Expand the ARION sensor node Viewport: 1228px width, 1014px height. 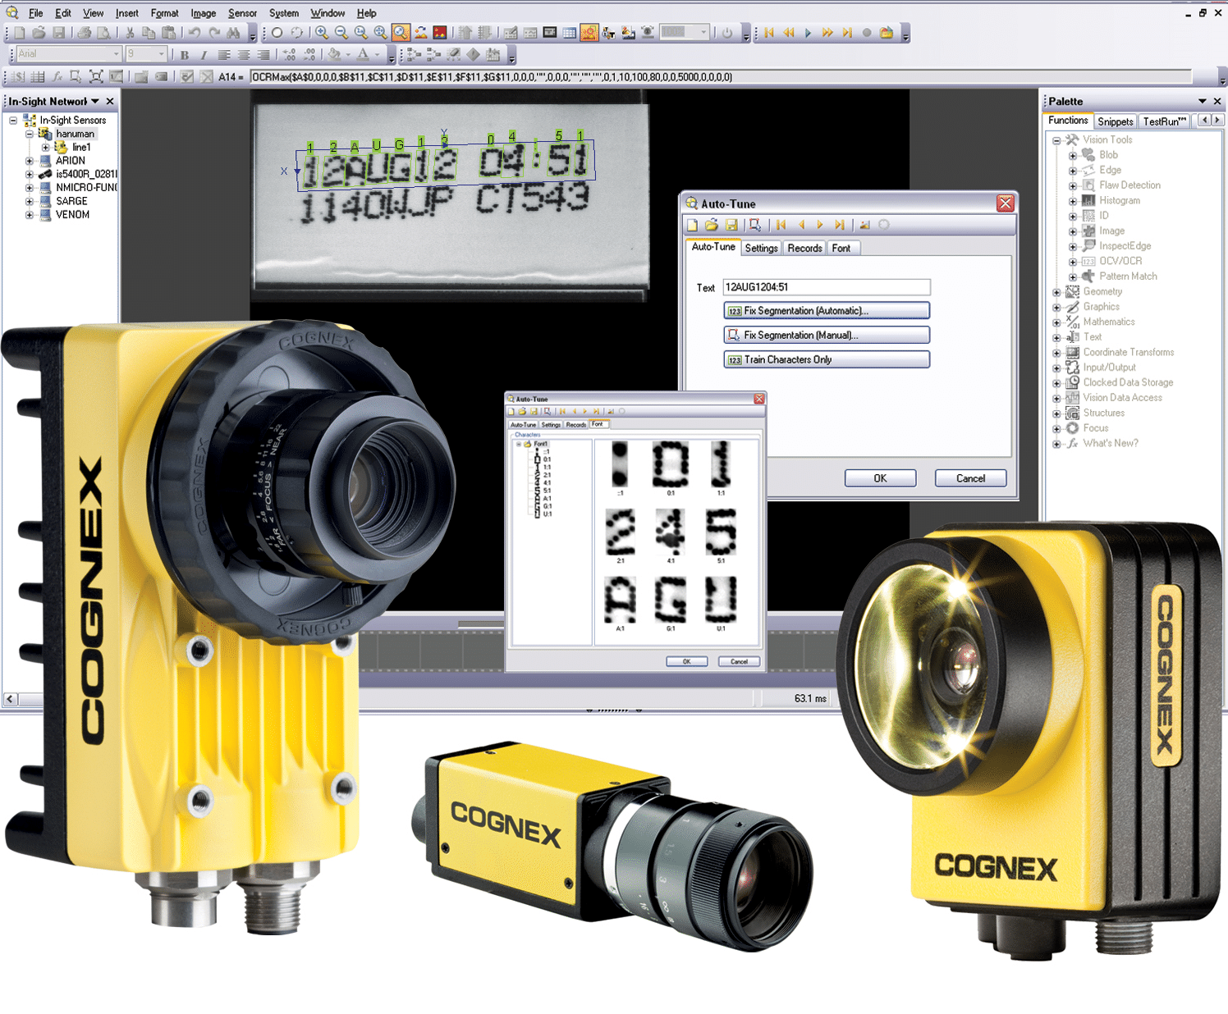pos(30,161)
